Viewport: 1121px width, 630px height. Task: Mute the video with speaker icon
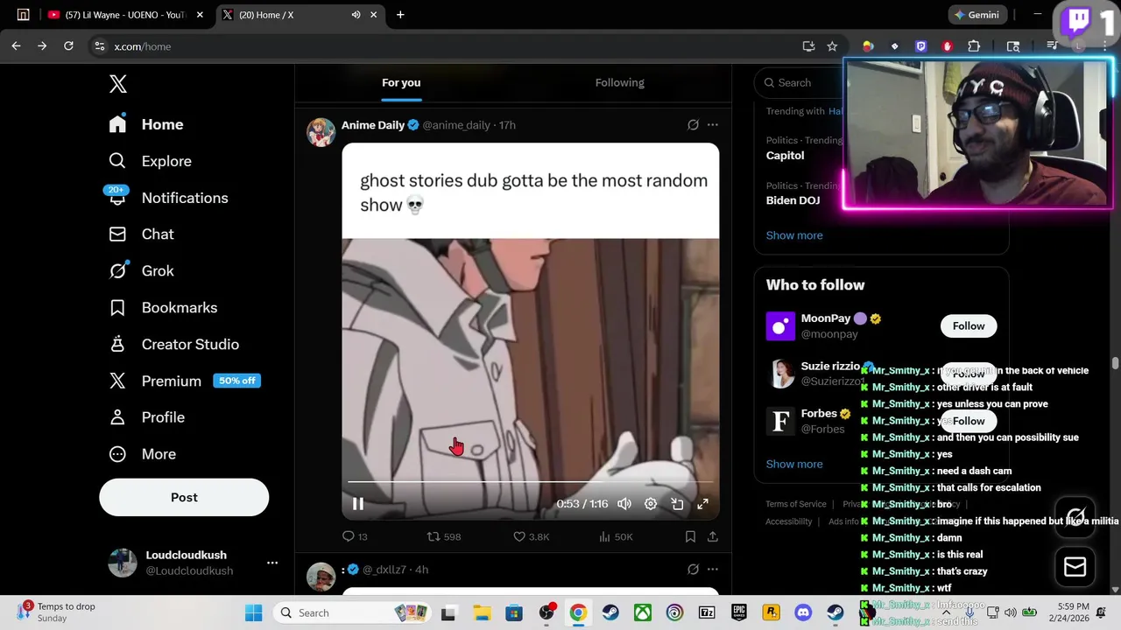(624, 504)
